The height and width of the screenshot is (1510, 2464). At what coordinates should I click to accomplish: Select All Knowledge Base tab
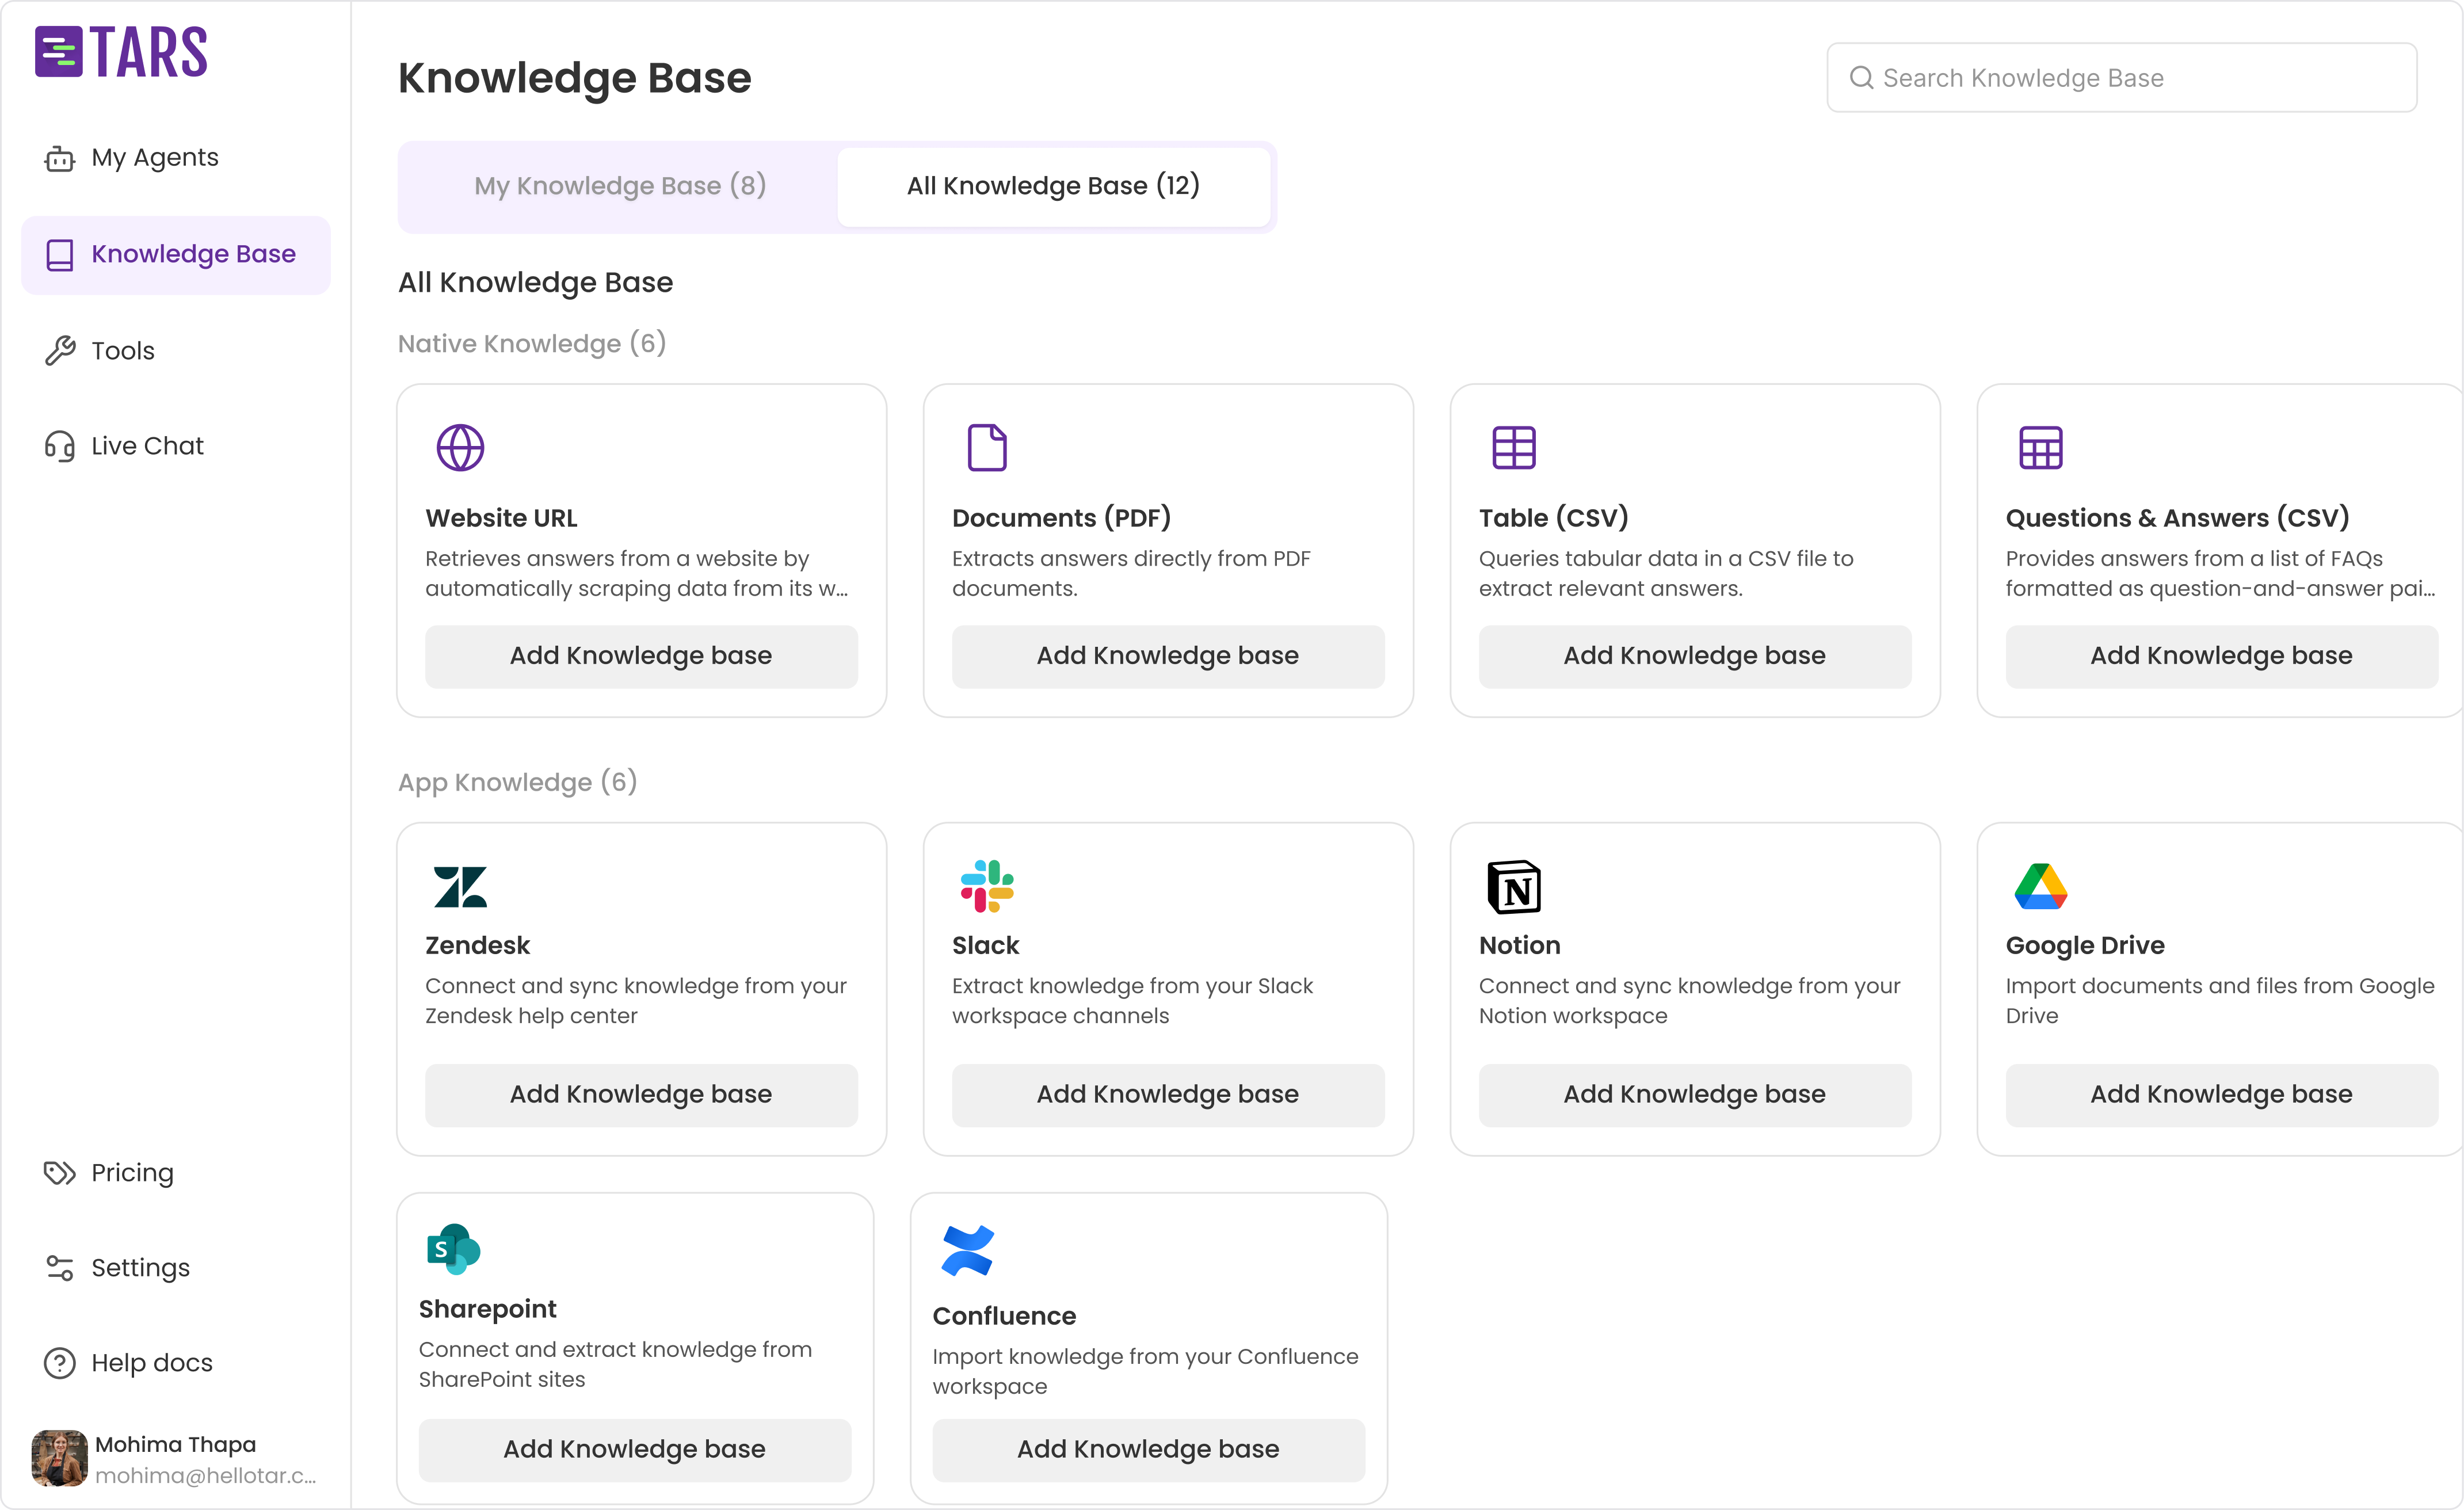click(1053, 186)
